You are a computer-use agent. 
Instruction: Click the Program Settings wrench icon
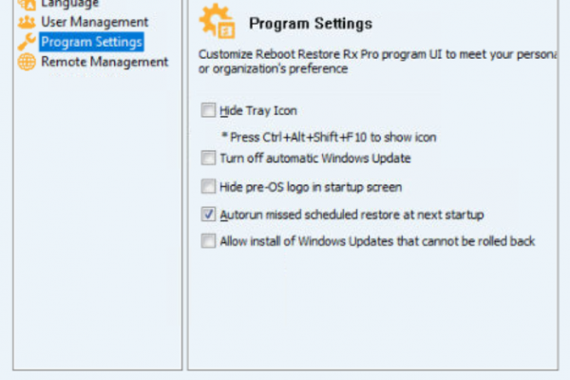click(x=27, y=42)
